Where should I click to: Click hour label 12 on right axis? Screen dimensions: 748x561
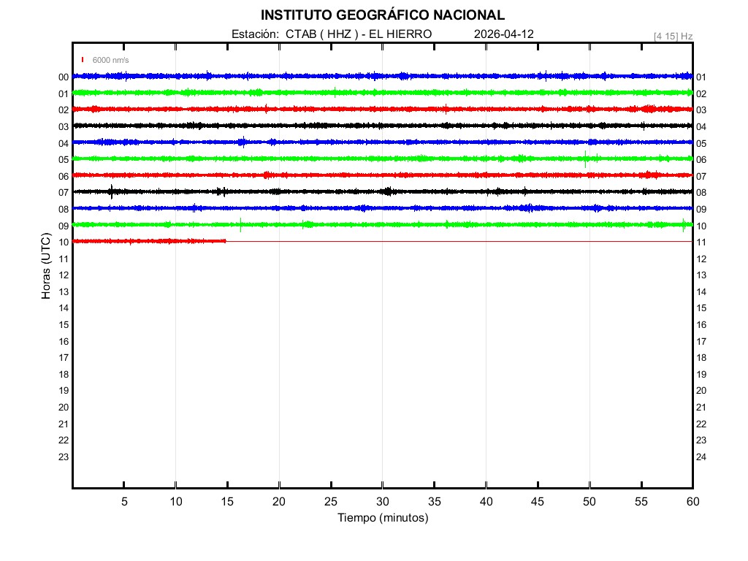click(701, 259)
